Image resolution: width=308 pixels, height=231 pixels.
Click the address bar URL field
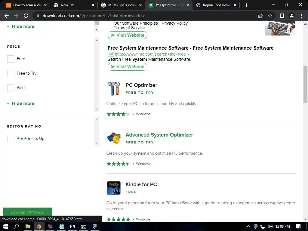(145, 16)
